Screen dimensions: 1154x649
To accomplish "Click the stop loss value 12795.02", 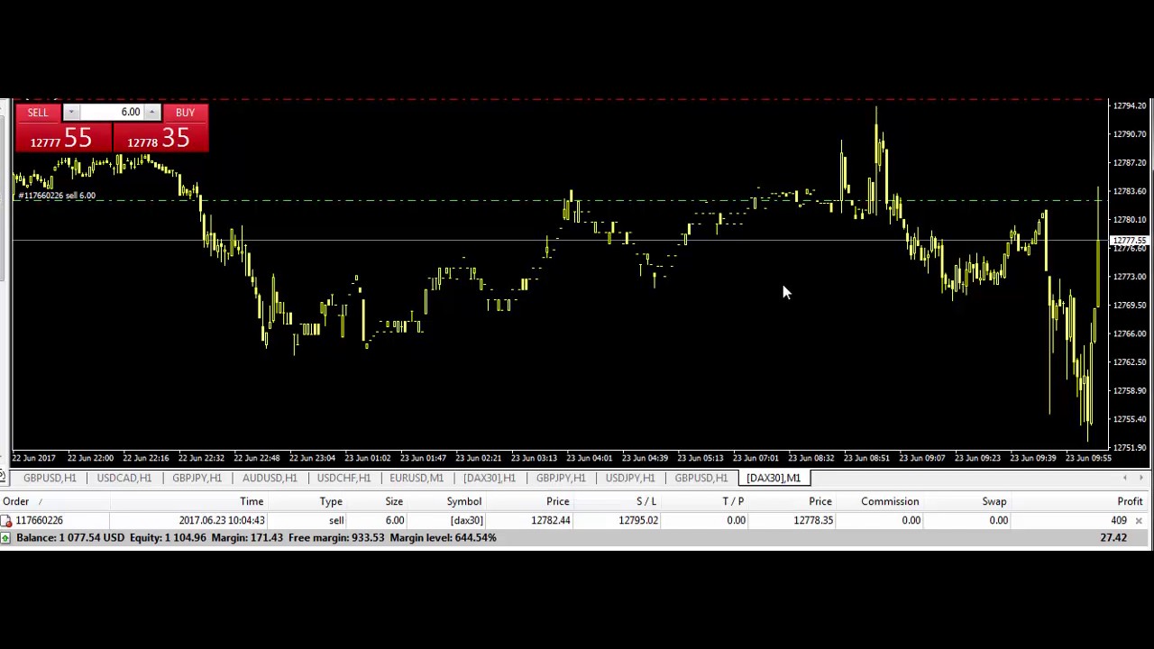I will tap(638, 520).
